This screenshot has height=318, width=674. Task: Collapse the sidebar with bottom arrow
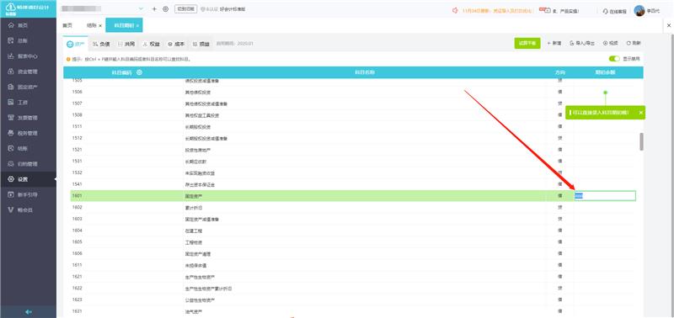pyautogui.click(x=29, y=311)
